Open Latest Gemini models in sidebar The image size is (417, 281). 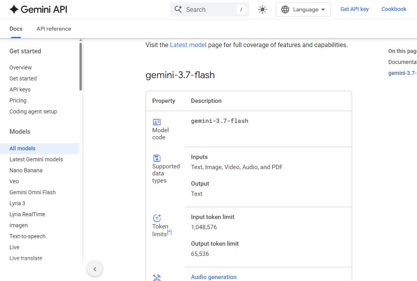36,159
